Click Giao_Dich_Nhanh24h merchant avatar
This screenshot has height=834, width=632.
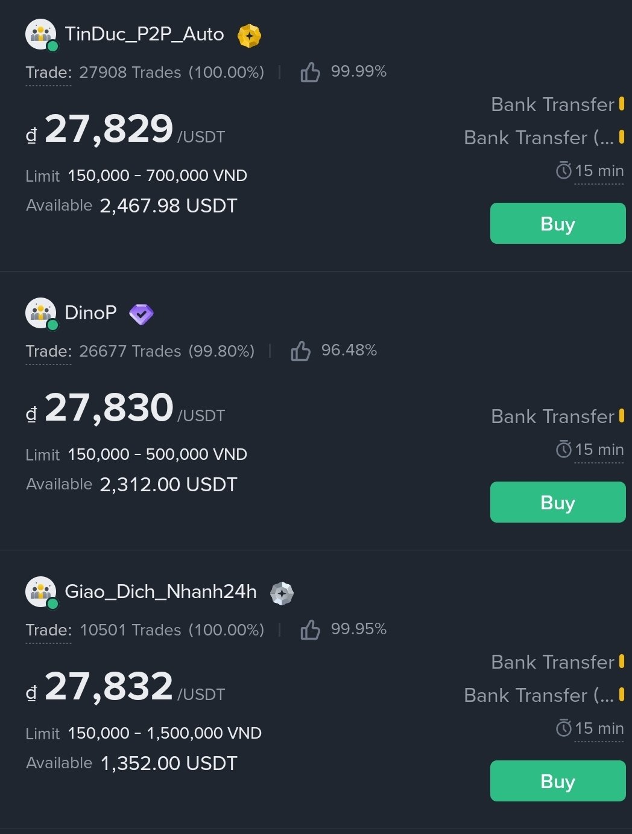click(x=40, y=592)
